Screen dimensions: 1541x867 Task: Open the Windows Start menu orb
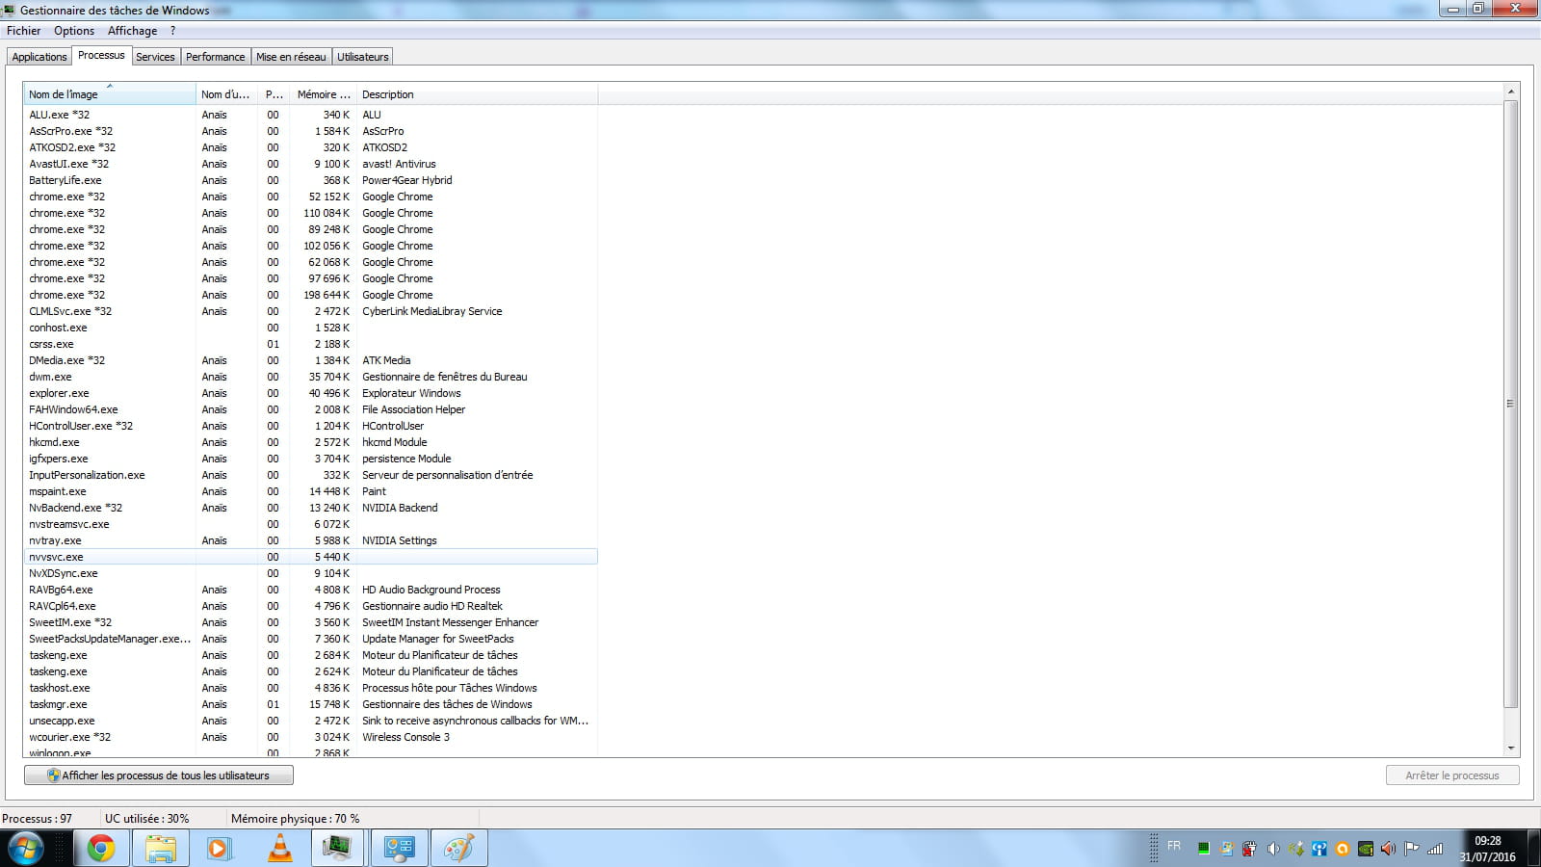[26, 849]
